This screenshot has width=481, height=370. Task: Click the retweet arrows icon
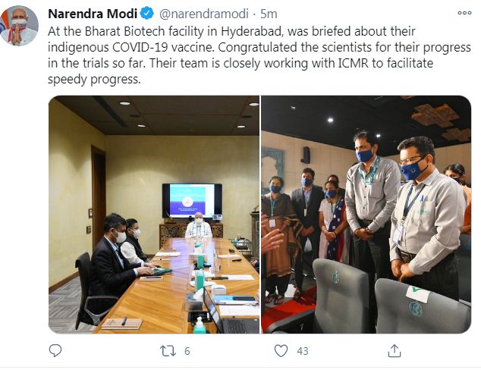(x=168, y=351)
